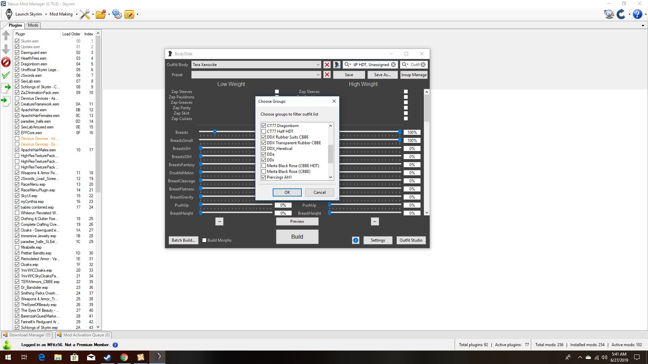
Task: Clear the Outfit/Body selection with the red X
Action: 327,65
